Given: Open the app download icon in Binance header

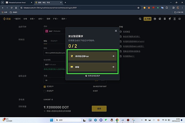Looking at the screenshot, I should pos(175,19).
